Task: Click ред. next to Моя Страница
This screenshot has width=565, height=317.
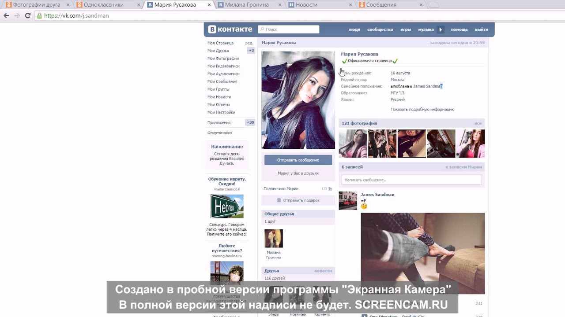Action: [249, 43]
